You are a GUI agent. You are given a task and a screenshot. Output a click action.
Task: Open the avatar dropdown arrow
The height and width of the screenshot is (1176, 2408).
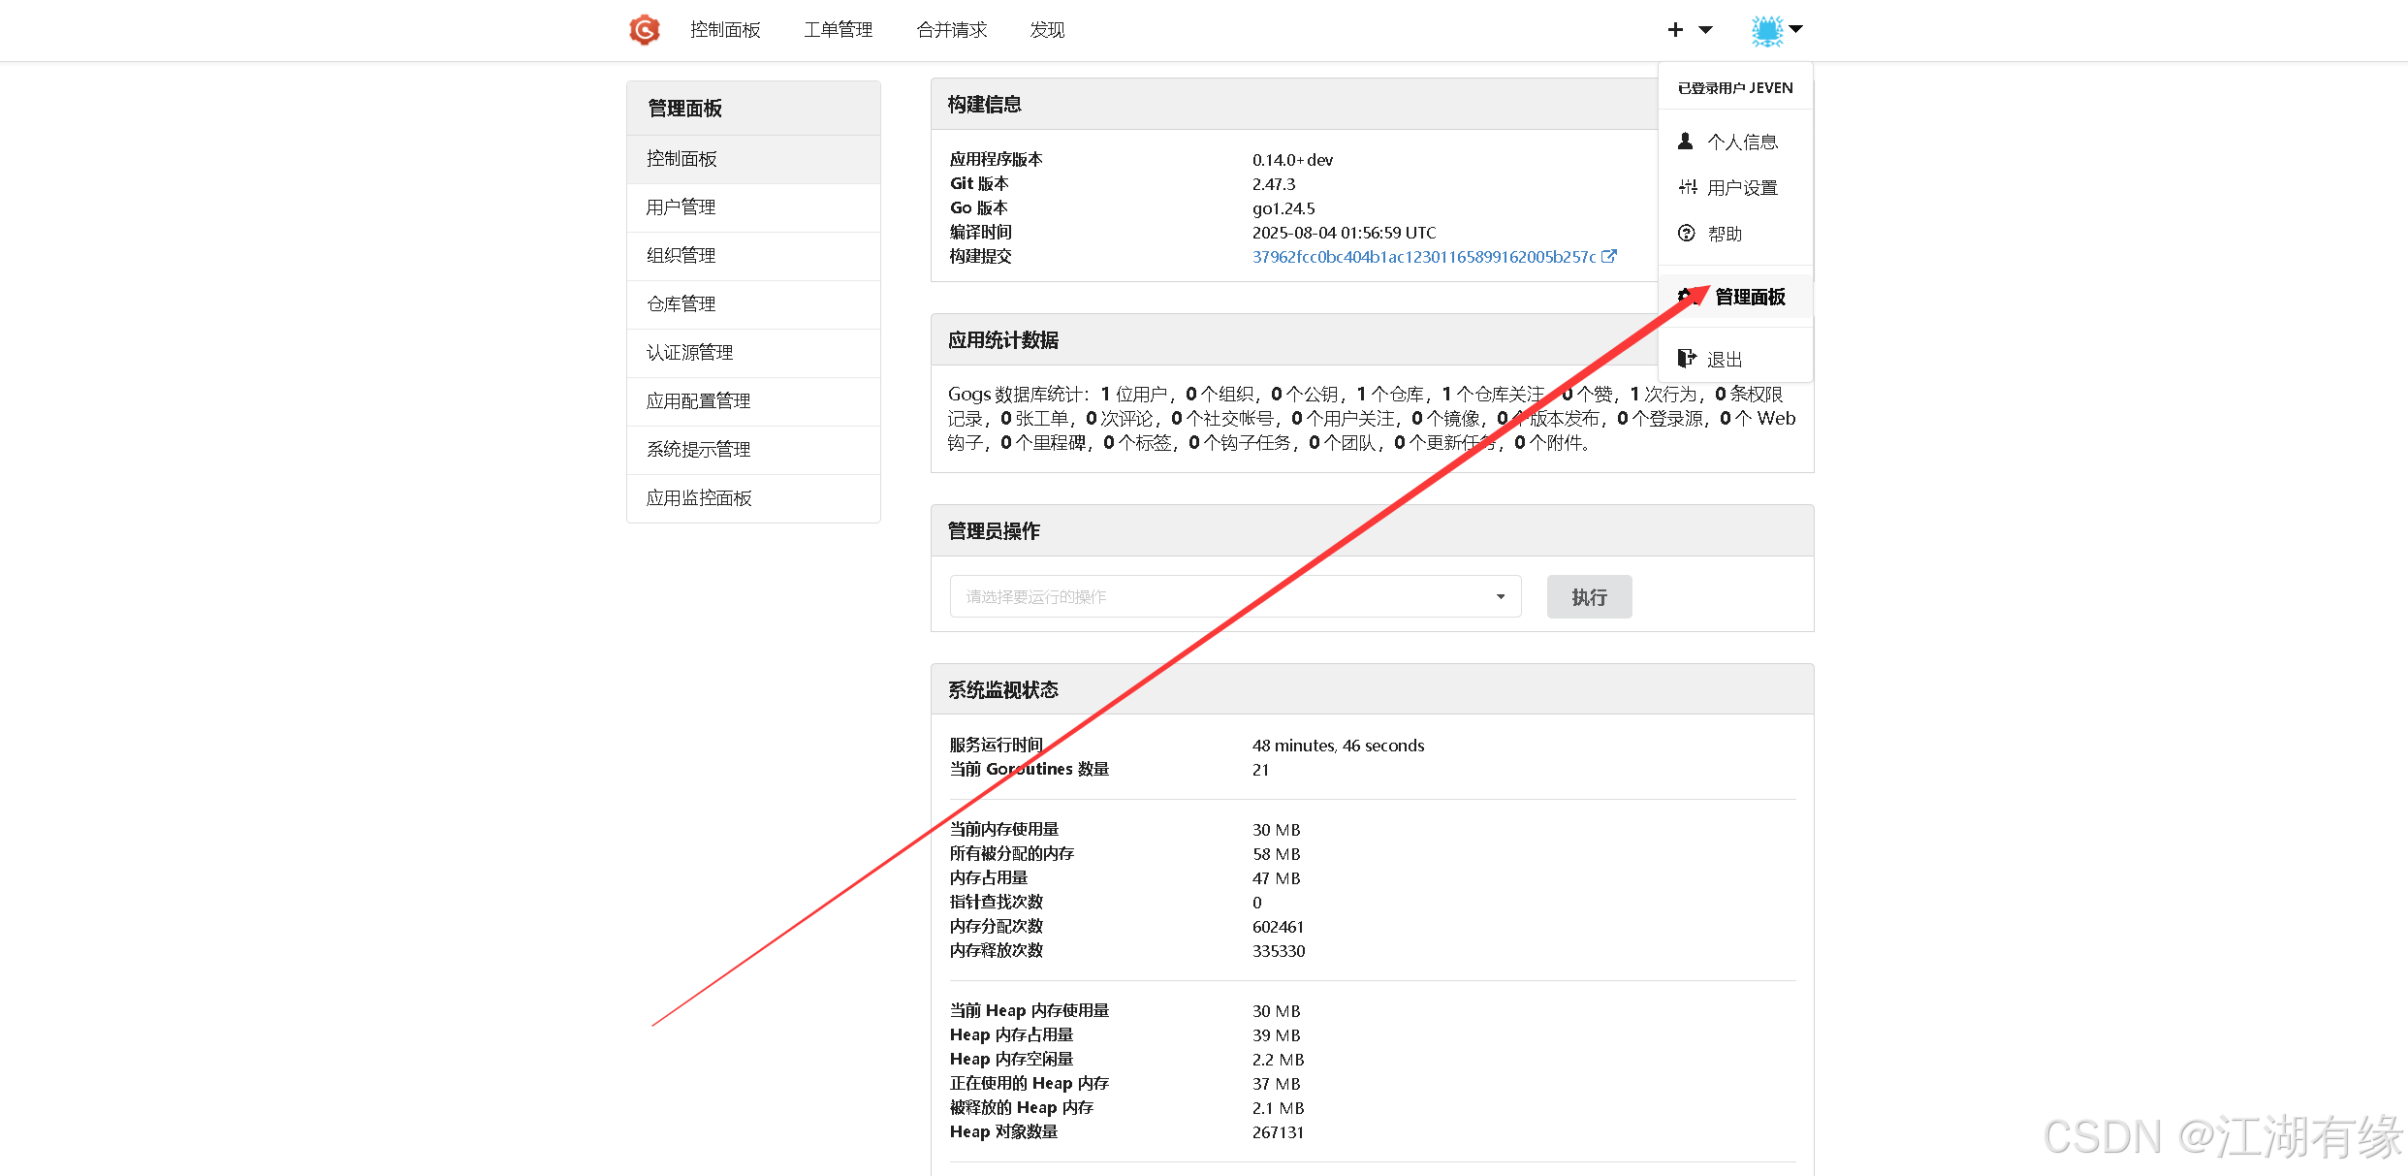coord(1798,30)
